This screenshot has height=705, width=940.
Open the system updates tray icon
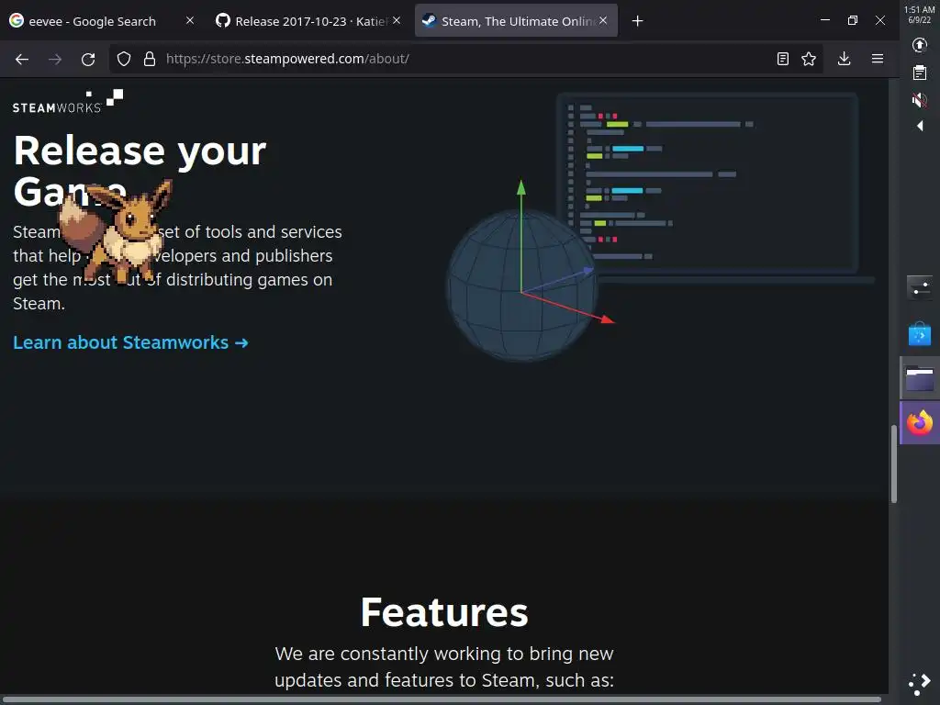click(920, 46)
